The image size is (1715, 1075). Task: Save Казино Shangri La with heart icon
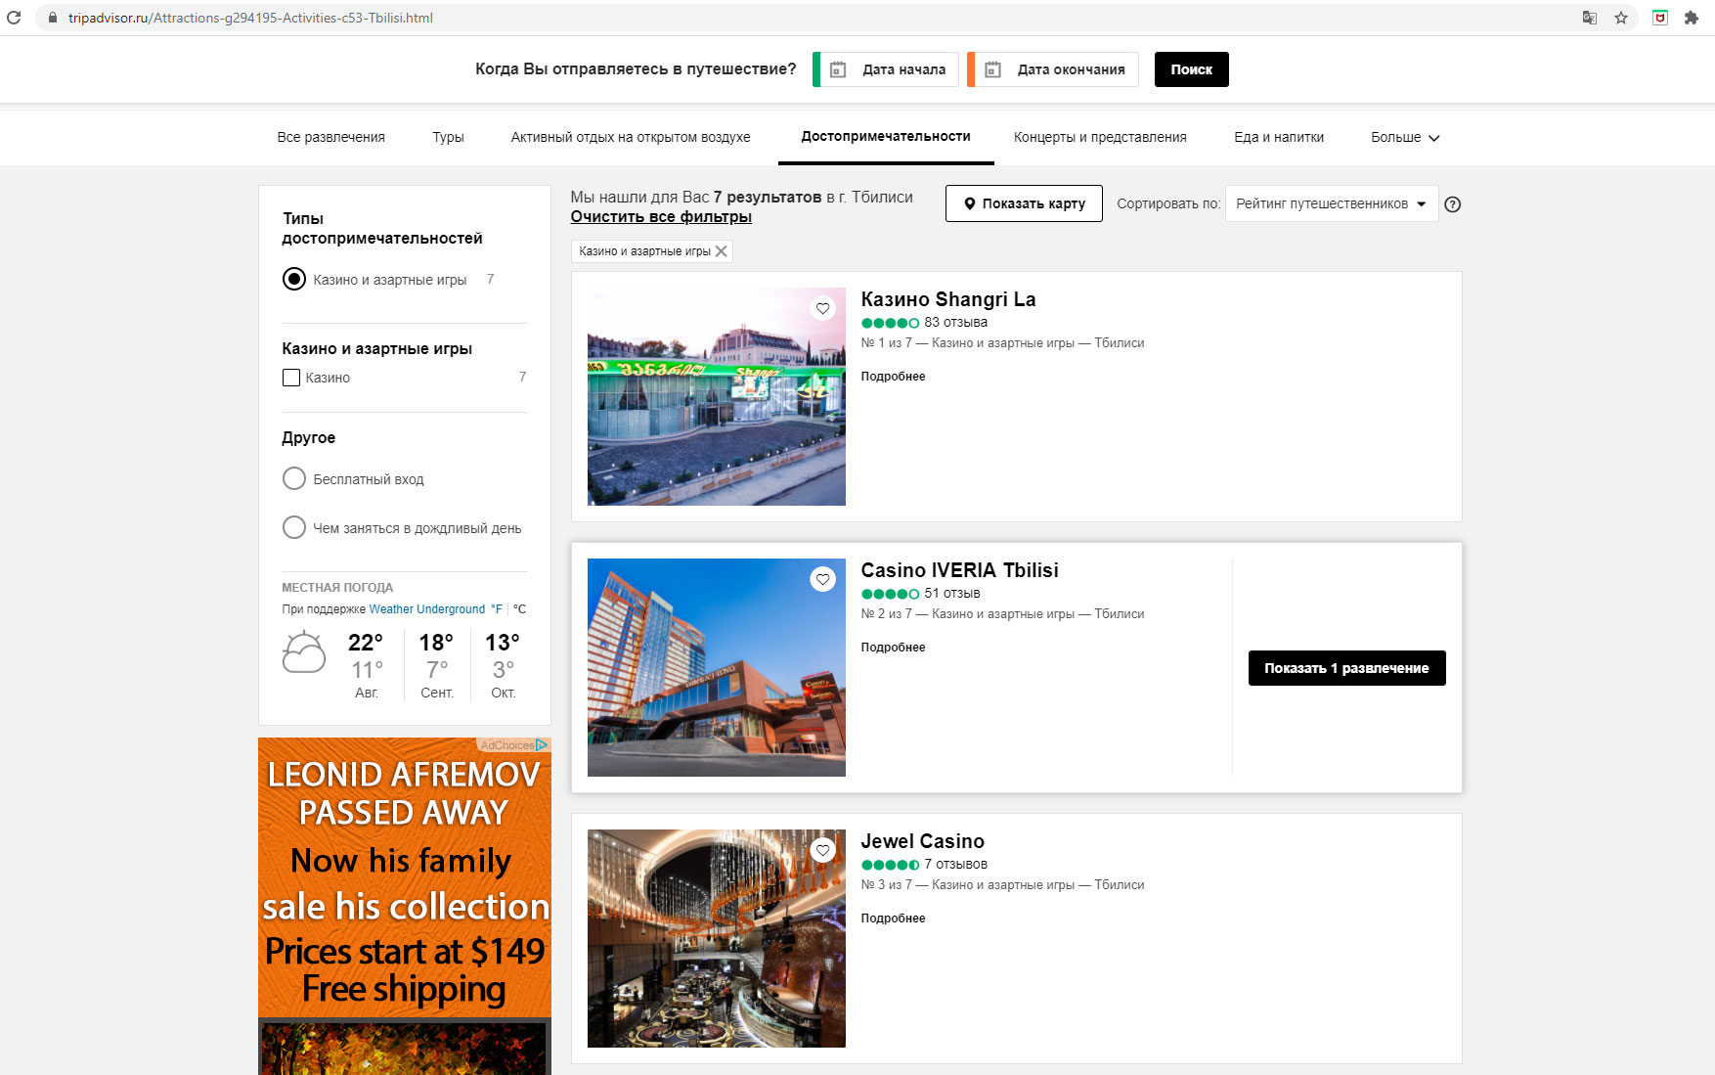tap(823, 309)
